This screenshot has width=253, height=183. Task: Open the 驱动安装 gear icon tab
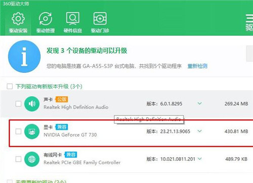[x=18, y=19]
